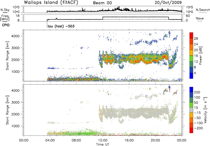Click the 'CPID' row label
The height and width of the screenshot is (146, 210).
[x=6, y=25]
